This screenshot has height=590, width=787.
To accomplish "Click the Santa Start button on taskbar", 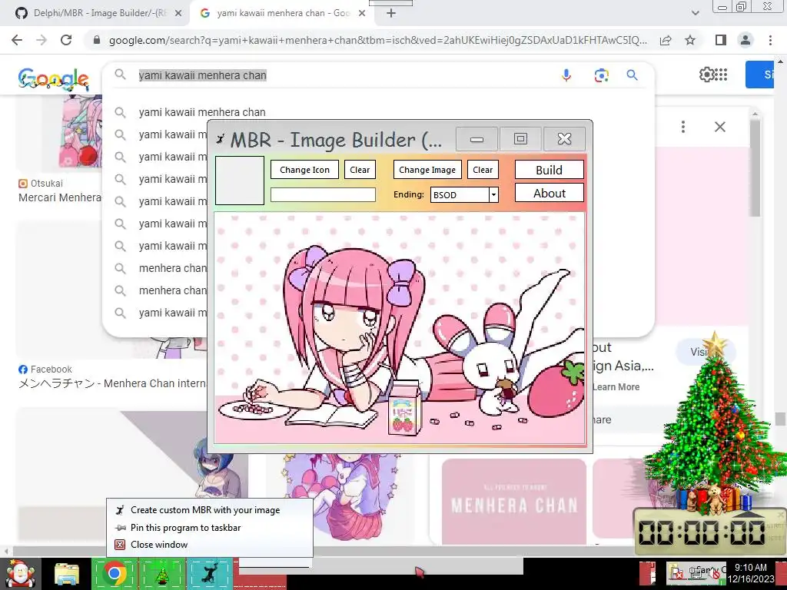I will 21,575.
